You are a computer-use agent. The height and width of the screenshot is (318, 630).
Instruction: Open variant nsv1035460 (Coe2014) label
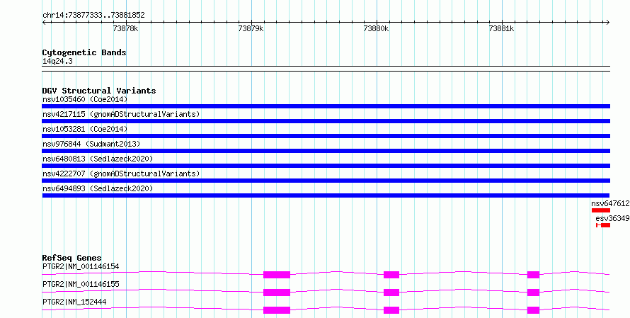85,99
